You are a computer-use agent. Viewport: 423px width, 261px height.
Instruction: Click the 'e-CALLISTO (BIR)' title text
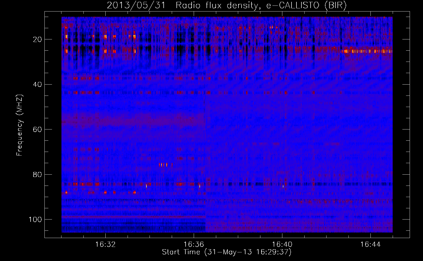[306, 5]
